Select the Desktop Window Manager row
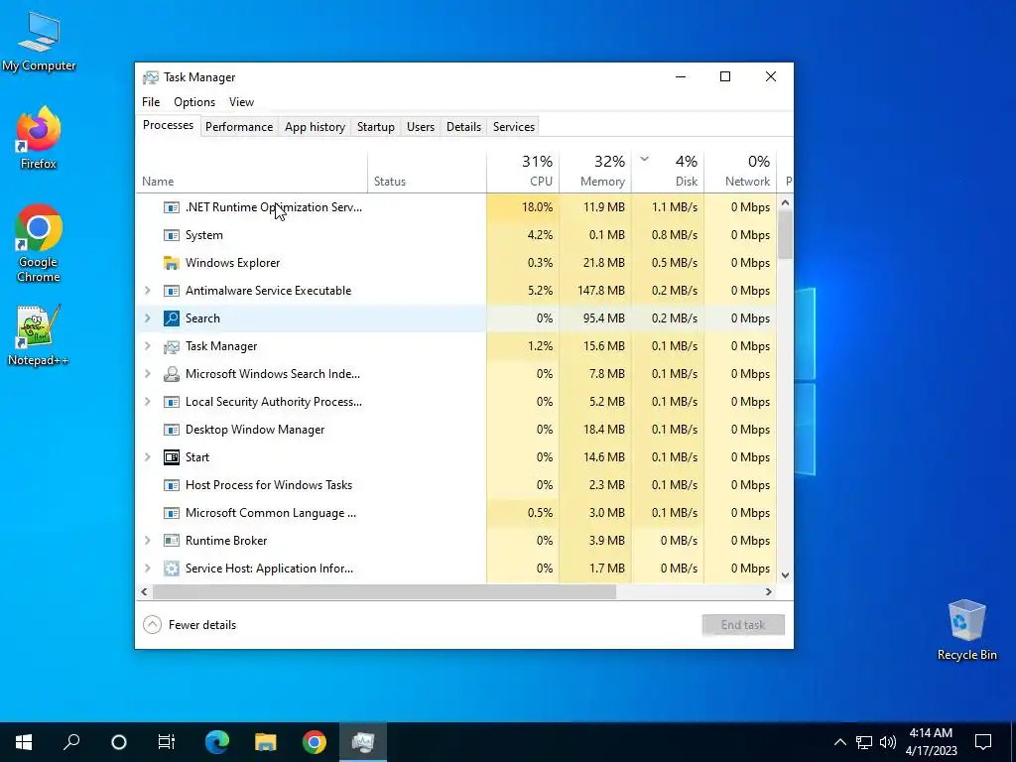1016x762 pixels. tap(456, 430)
